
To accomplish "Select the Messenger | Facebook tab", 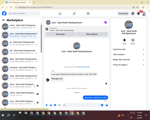I will click(x=18, y=2).
